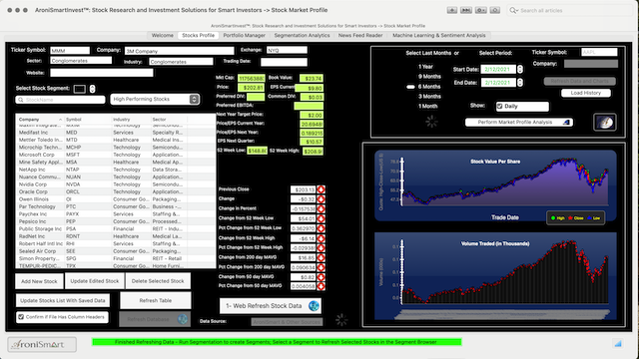Click the Ticker Symbol field showing MMM
The height and width of the screenshot is (359, 639).
tap(70, 51)
